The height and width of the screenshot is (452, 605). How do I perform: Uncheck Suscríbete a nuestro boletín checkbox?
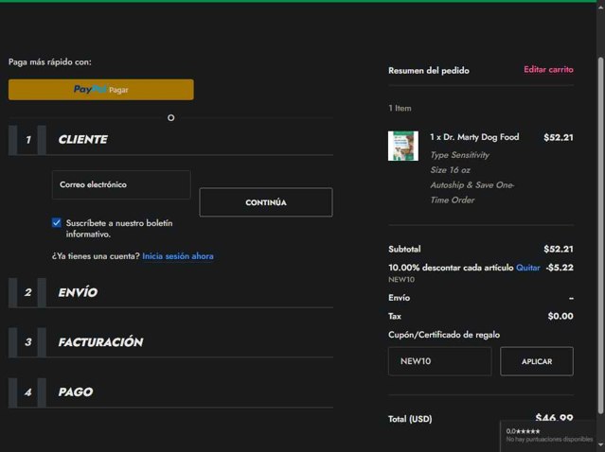coord(56,223)
